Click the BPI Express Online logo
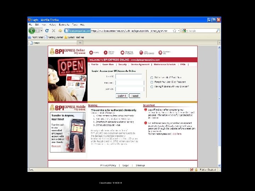 tap(68, 51)
